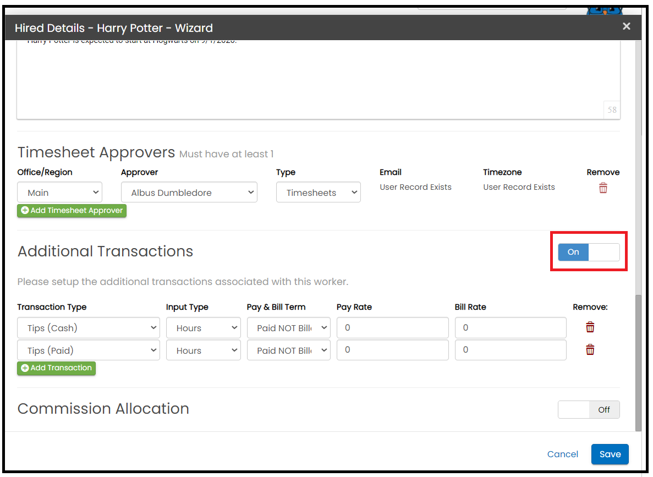Click the dialog's vertical scrollbar thumb
Image resolution: width=653 pixels, height=477 pixels.
pos(638,363)
